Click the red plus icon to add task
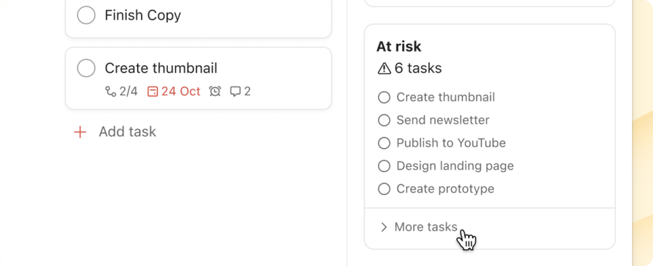The image size is (653, 266). [x=80, y=132]
